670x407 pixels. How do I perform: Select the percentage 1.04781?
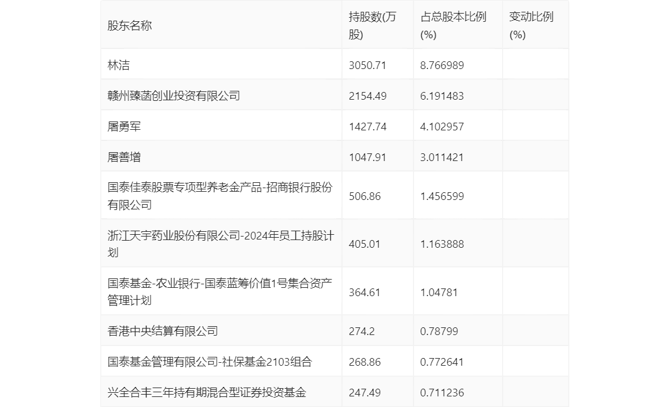[x=439, y=292]
